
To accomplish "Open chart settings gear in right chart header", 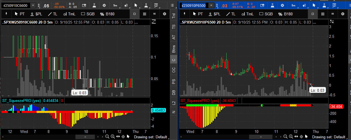I will 282,5.
